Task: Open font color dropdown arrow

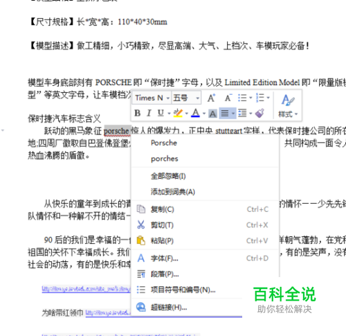Action: tap(204, 114)
